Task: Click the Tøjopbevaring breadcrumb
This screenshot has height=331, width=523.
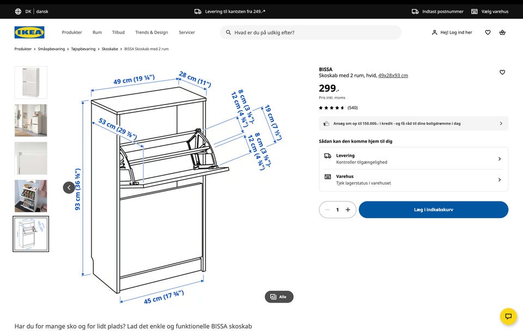Action: pos(83,49)
